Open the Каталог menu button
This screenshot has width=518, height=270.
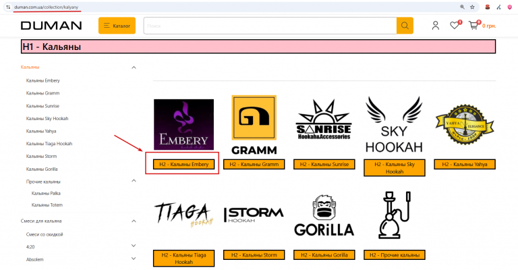pos(117,26)
